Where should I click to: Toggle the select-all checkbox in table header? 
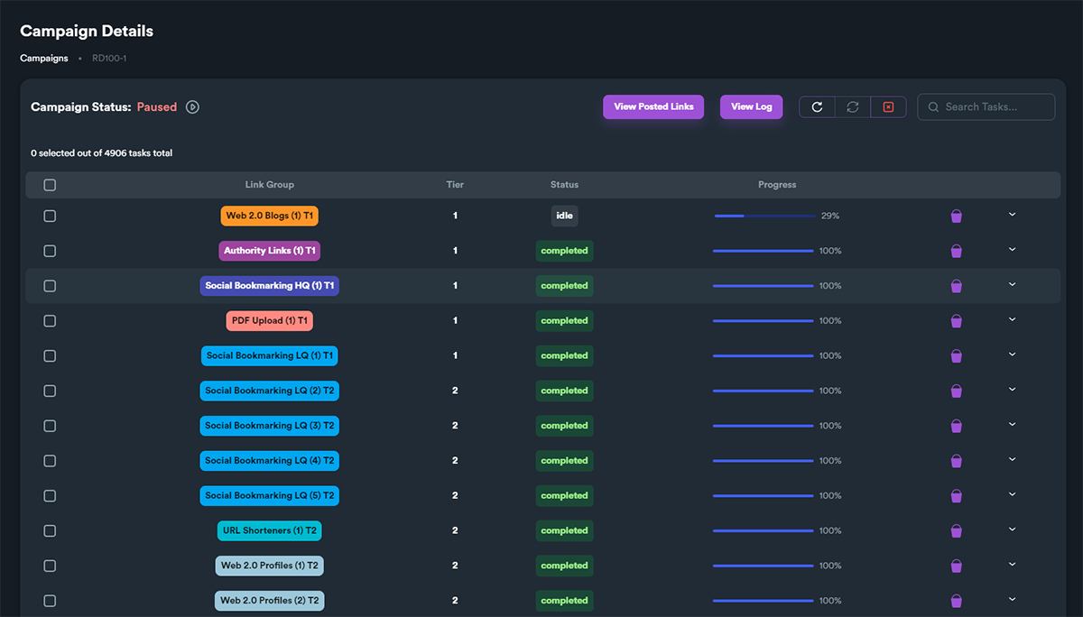[50, 185]
